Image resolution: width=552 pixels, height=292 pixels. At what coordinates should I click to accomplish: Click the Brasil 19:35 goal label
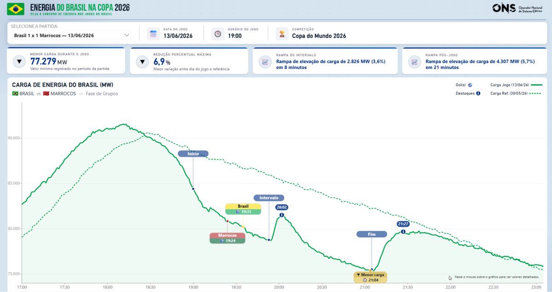(243, 209)
